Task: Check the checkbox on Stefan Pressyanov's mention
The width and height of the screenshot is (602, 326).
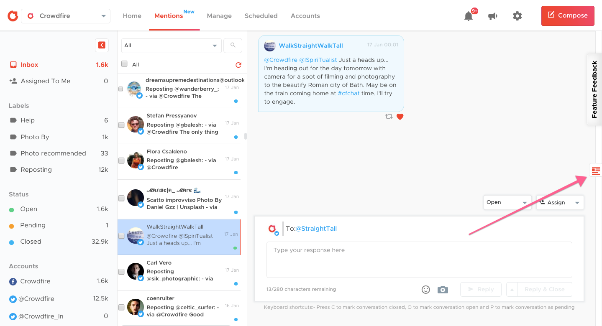Action: coord(120,125)
